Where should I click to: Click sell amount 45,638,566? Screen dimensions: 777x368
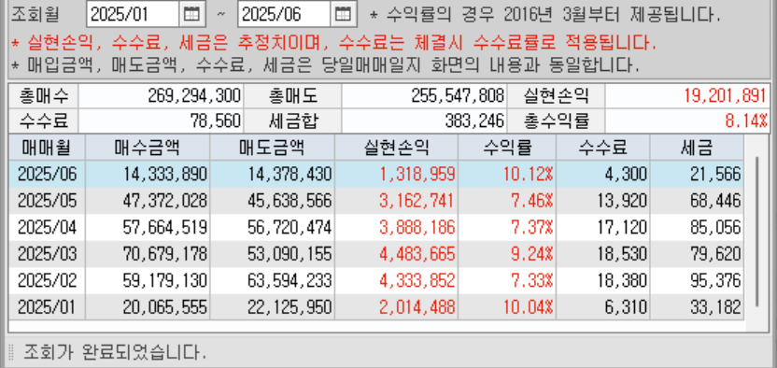[290, 201]
